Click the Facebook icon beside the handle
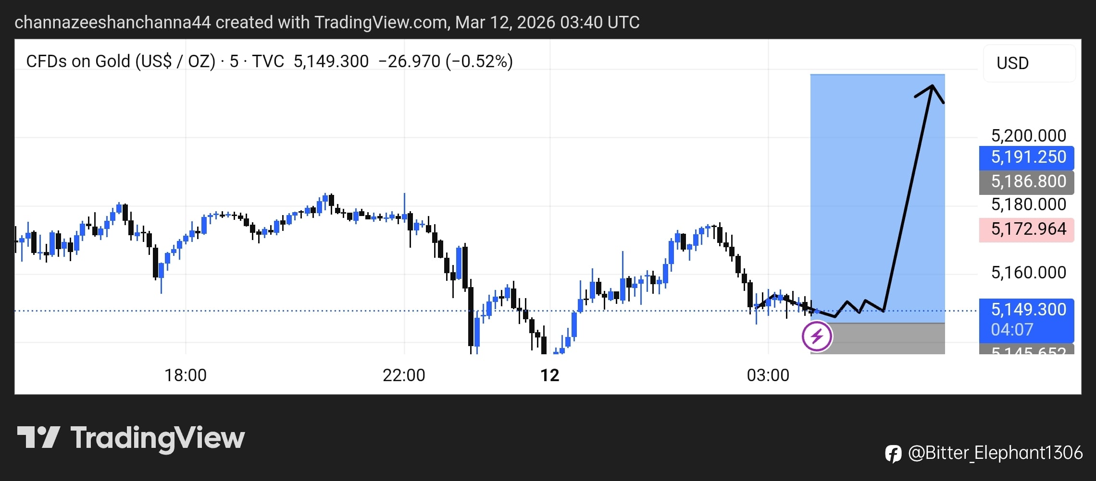 [x=893, y=454]
